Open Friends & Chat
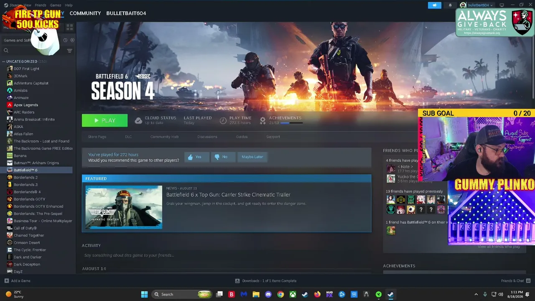535x301 pixels. (516, 281)
